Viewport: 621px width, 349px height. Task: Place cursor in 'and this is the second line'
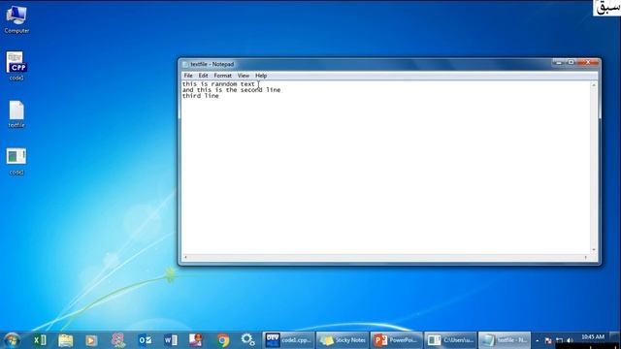[x=231, y=90]
